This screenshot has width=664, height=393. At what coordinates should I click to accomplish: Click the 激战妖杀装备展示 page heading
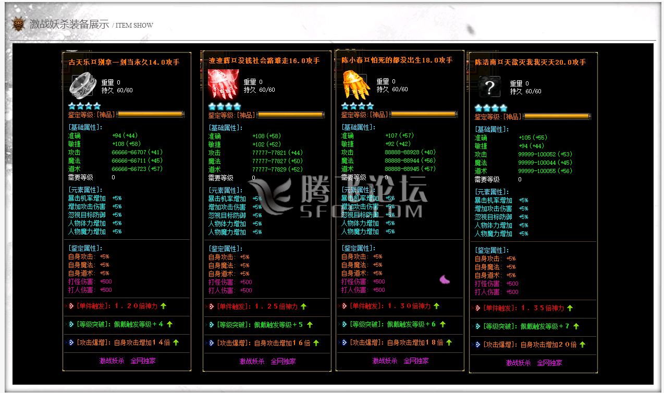[69, 24]
